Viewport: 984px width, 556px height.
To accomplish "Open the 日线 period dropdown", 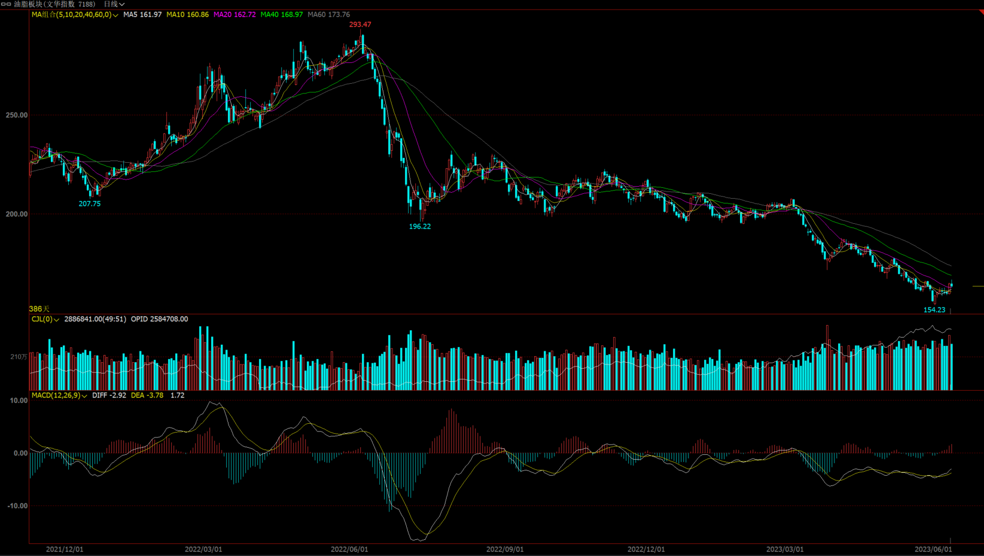I will (x=114, y=4).
